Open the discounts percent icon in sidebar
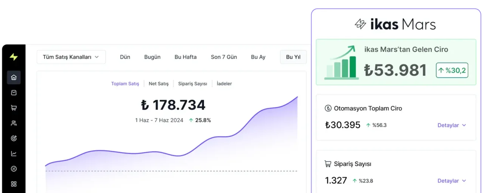This screenshot has height=193, width=484. coord(14,169)
